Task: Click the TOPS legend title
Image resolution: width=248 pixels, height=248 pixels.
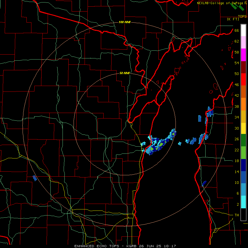Action: coord(242,16)
